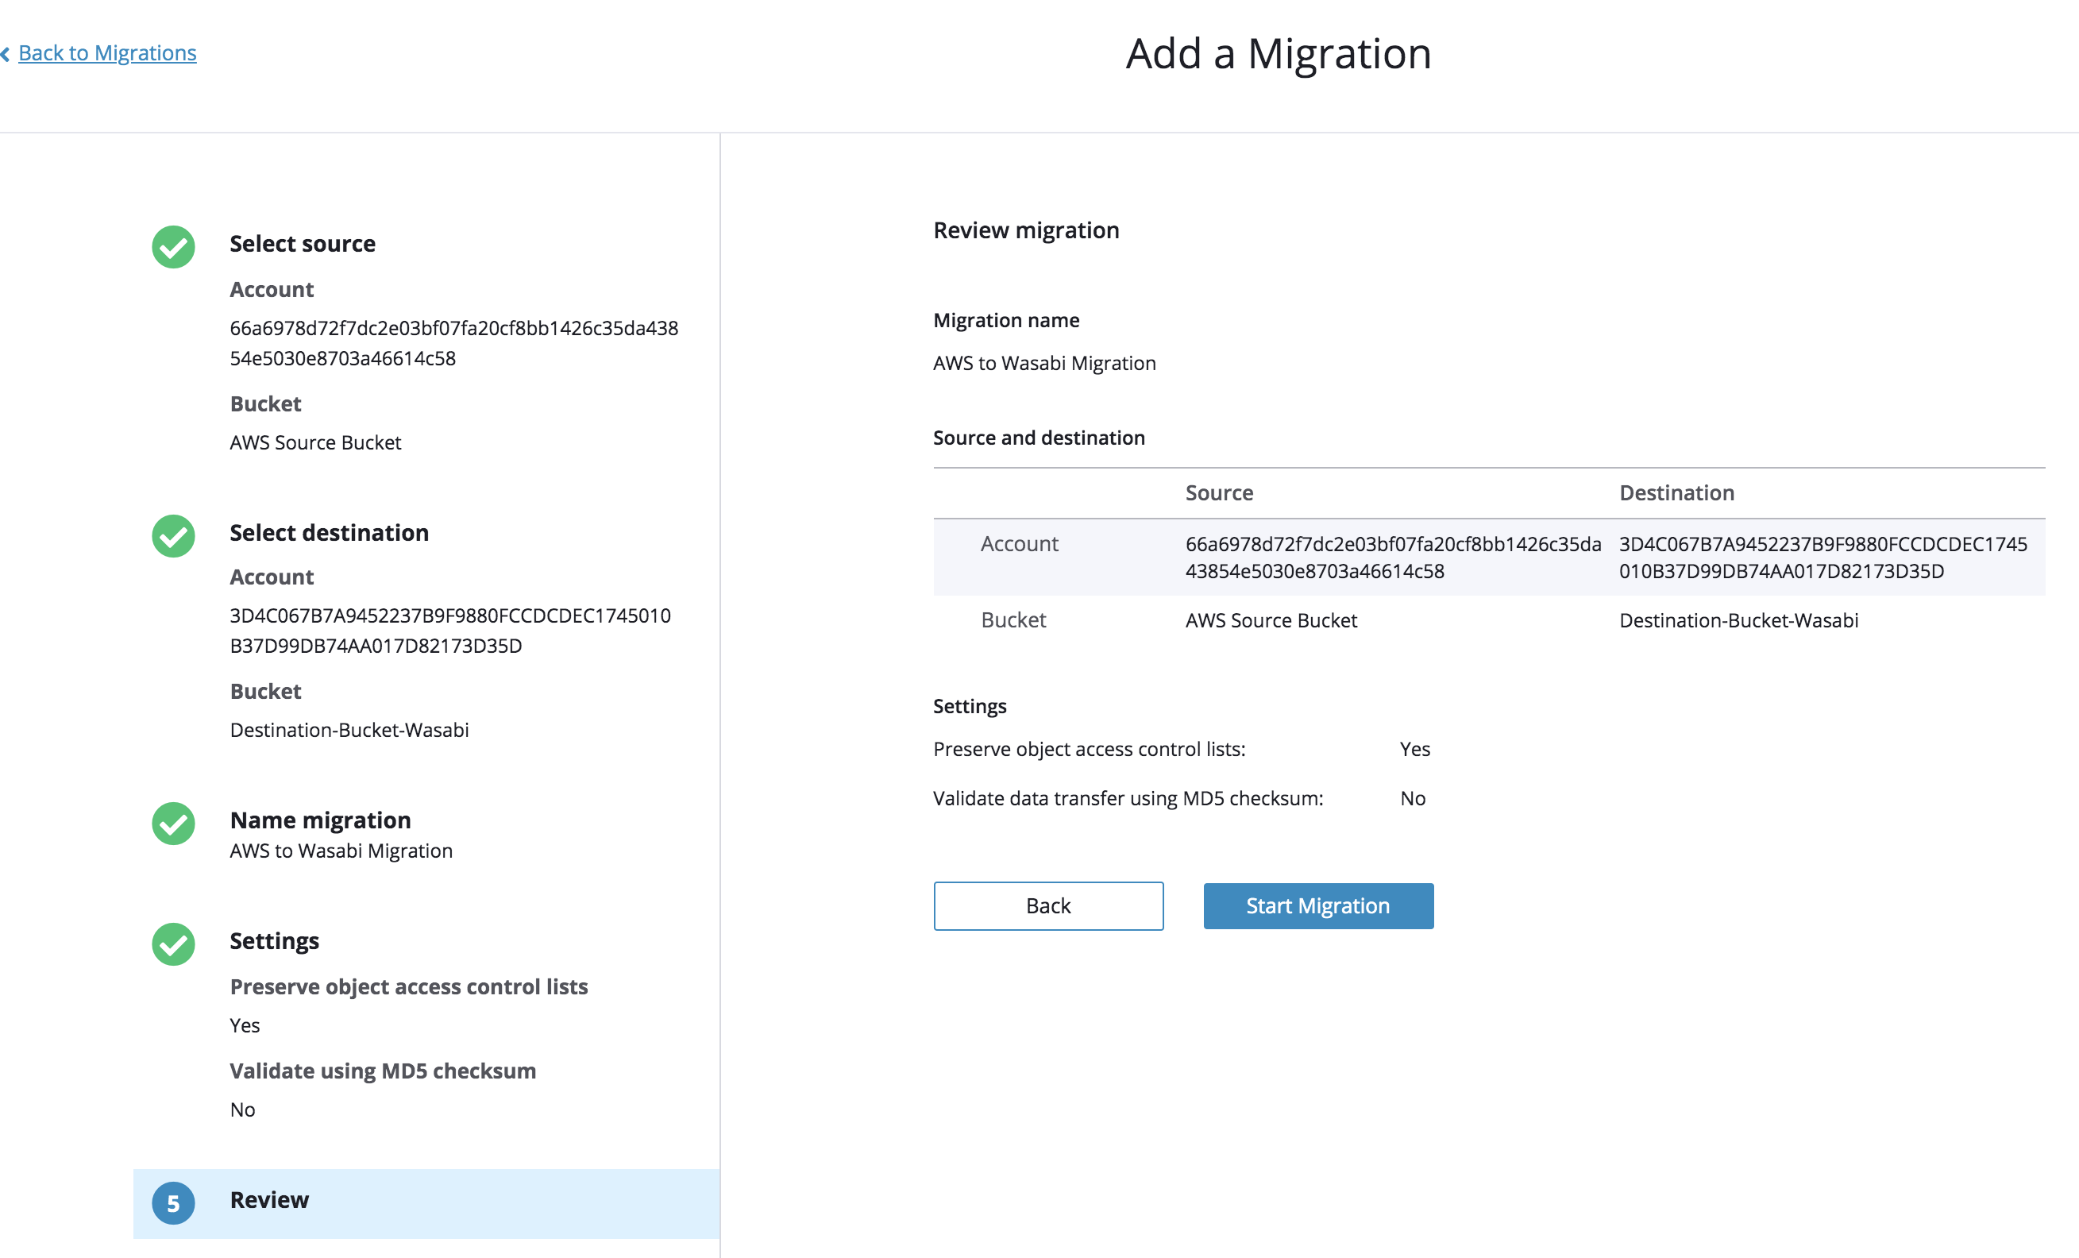Click the sidebar No value under MD5 checksum
The width and height of the screenshot is (2079, 1258).
[242, 1109]
